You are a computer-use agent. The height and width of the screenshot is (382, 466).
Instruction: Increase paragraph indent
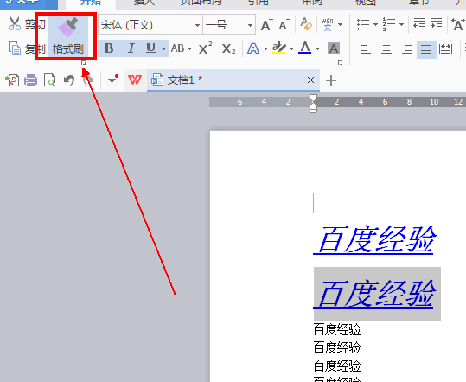pos(437,24)
